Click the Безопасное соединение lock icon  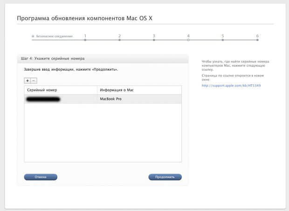coord(33,36)
